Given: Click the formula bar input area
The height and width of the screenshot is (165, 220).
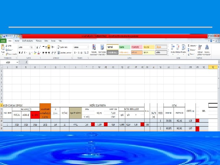Looking at the screenshot, I should [123, 62].
